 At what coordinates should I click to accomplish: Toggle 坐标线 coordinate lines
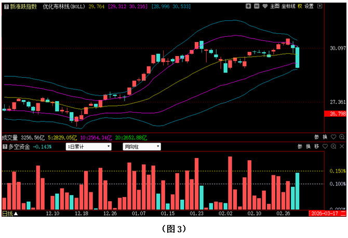(x=288, y=6)
